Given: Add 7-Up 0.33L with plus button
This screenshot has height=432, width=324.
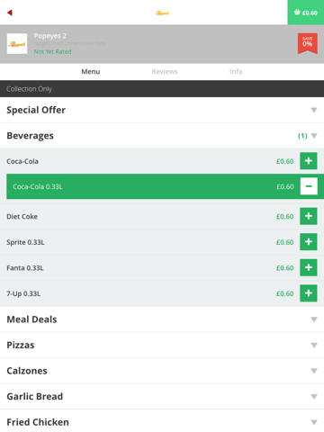Looking at the screenshot, I should [x=309, y=293].
